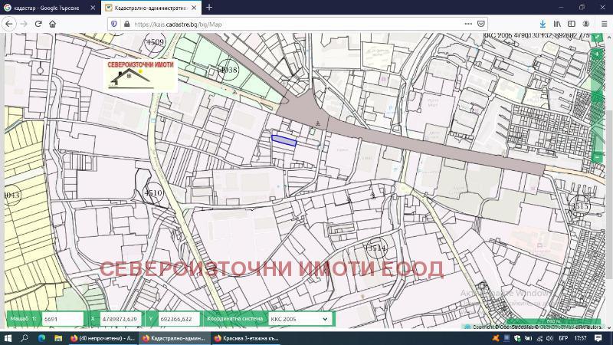
Task: Expand the KKC 2005 coordinate system dropdown
Action: tap(300, 318)
